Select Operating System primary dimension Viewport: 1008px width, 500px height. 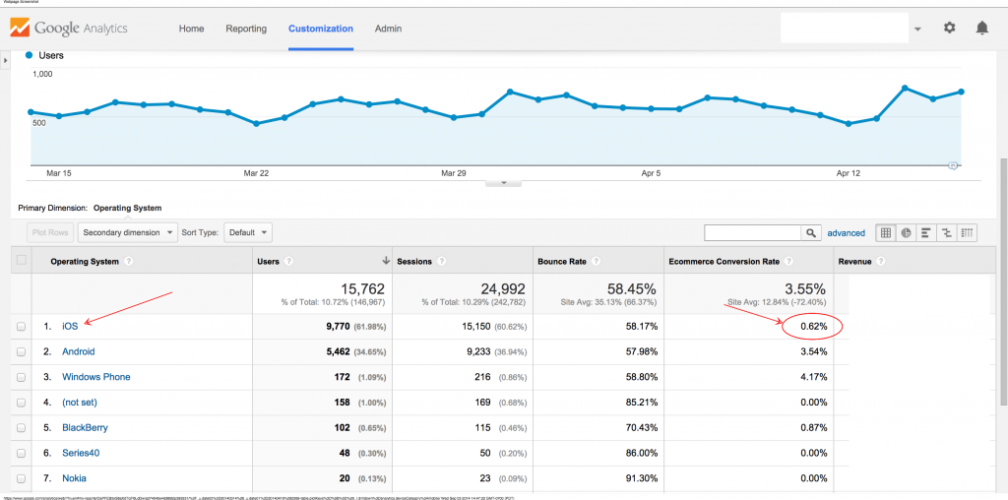(x=127, y=208)
